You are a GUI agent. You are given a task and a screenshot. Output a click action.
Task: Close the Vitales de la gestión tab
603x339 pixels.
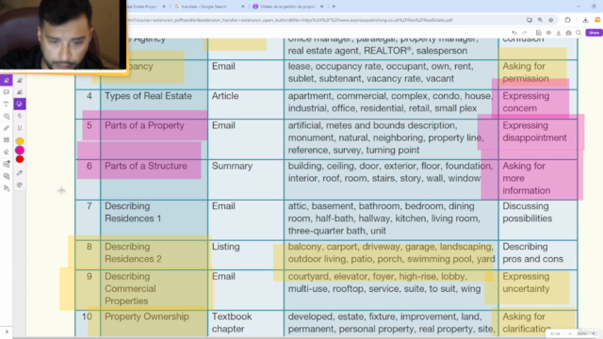click(x=322, y=7)
